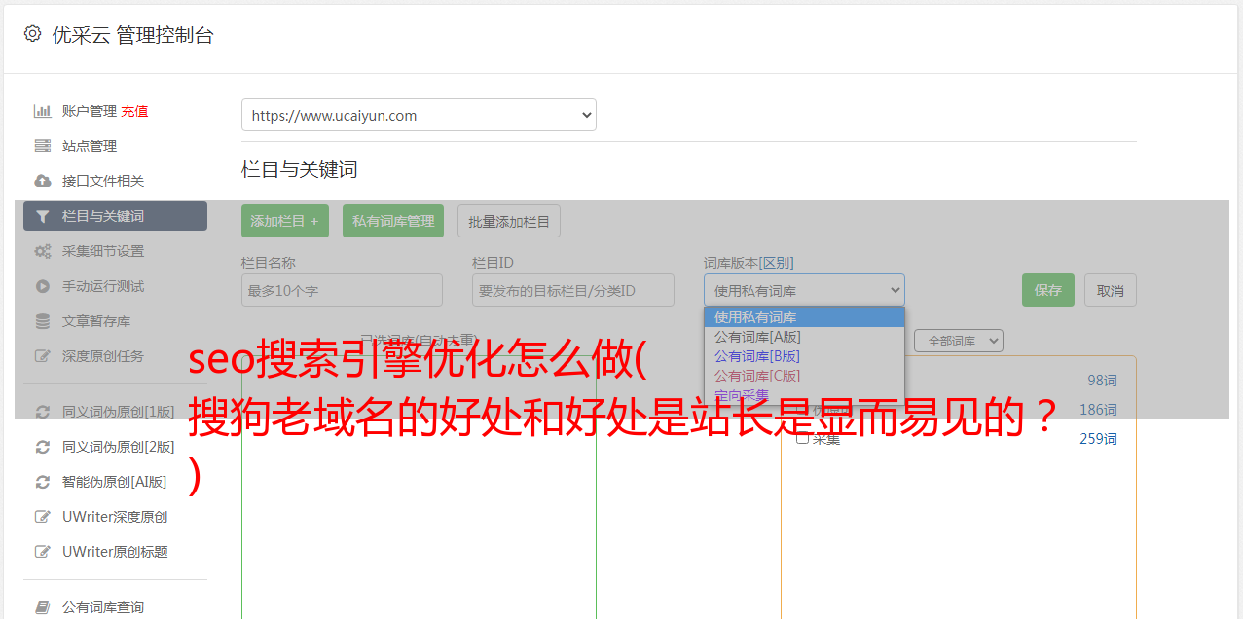Open the 词库版本 dropdown showing 使用私有词库
The height and width of the screenshot is (619, 1243).
pos(804,290)
